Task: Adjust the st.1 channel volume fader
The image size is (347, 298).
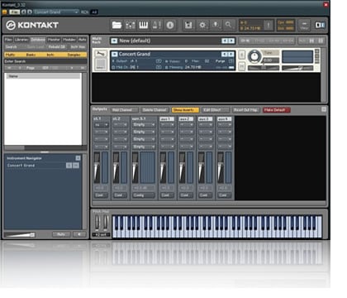Action: point(97,167)
